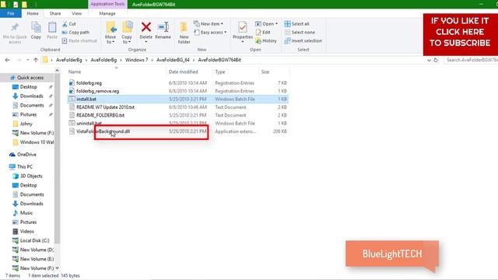Open New item dropdown
This screenshot has height=280, width=498.
[209, 24]
